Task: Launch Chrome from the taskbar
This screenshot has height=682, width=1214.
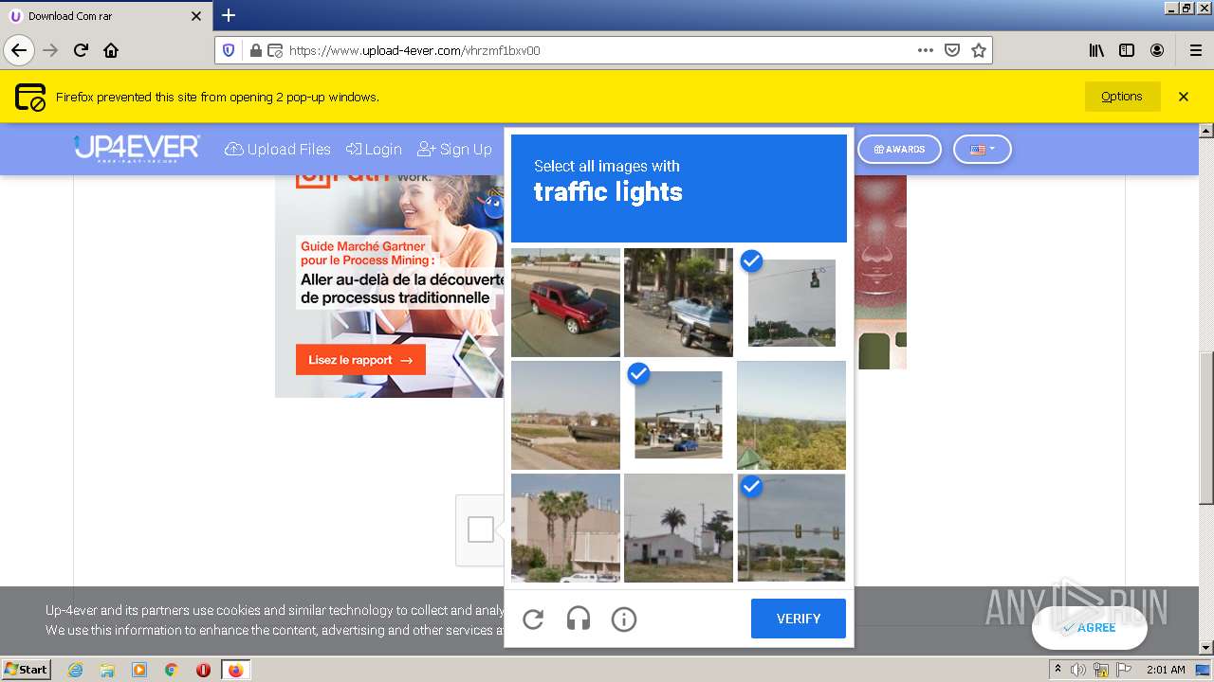Action: pyautogui.click(x=172, y=670)
